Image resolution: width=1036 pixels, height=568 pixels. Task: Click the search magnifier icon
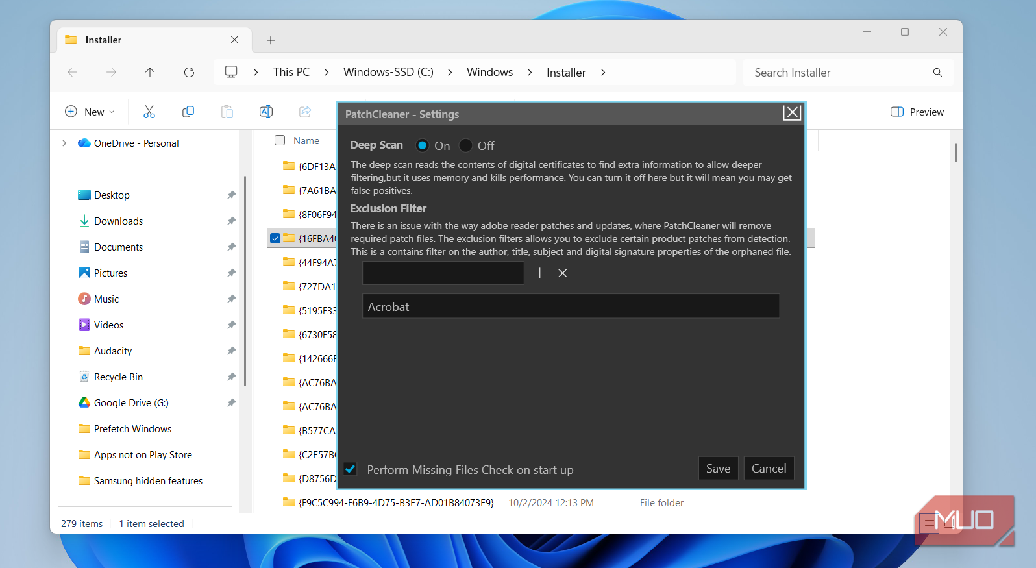(x=937, y=72)
